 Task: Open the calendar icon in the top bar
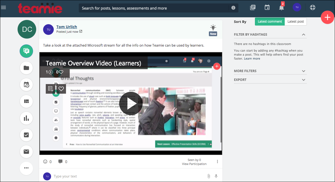(x=267, y=8)
